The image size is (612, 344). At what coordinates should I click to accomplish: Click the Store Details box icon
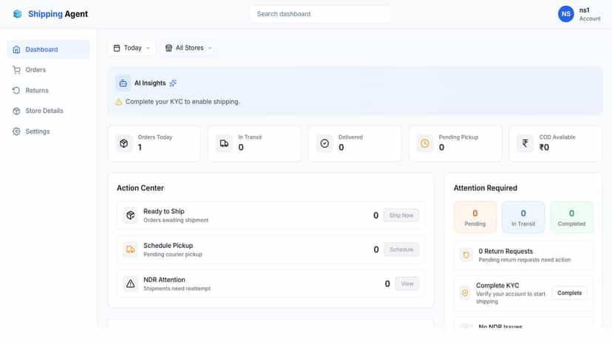pyautogui.click(x=16, y=111)
